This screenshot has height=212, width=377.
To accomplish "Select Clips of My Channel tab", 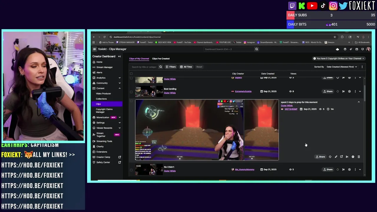I will (x=139, y=59).
